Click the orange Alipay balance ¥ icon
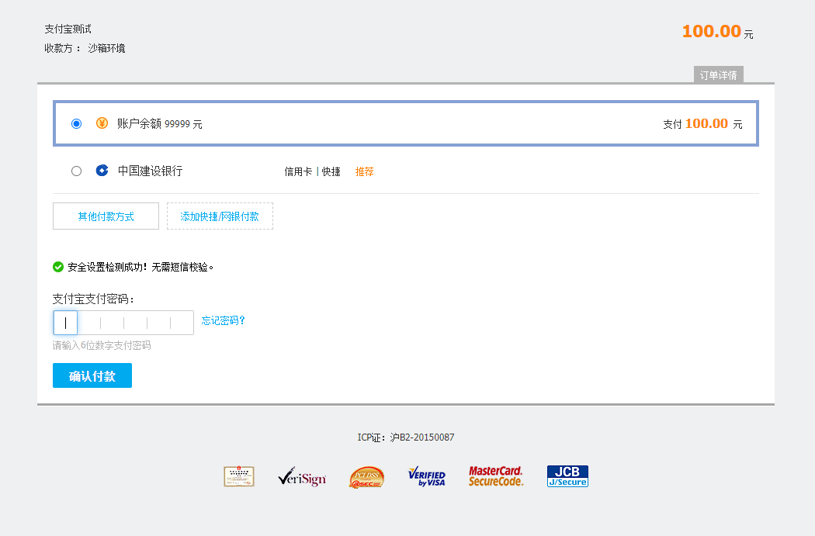The height and width of the screenshot is (536, 815). [x=101, y=123]
